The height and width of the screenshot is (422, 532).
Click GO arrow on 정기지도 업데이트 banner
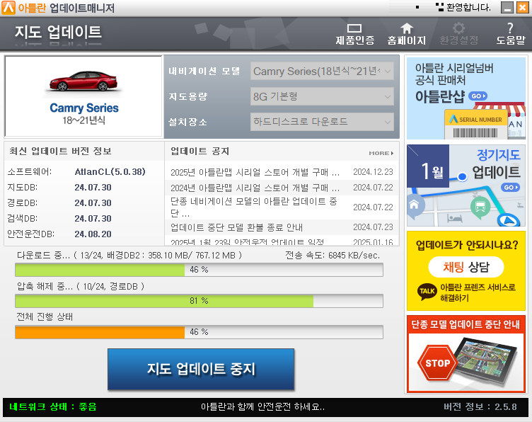click(510, 188)
